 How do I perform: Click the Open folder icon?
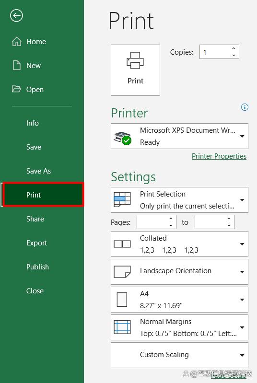(16, 89)
